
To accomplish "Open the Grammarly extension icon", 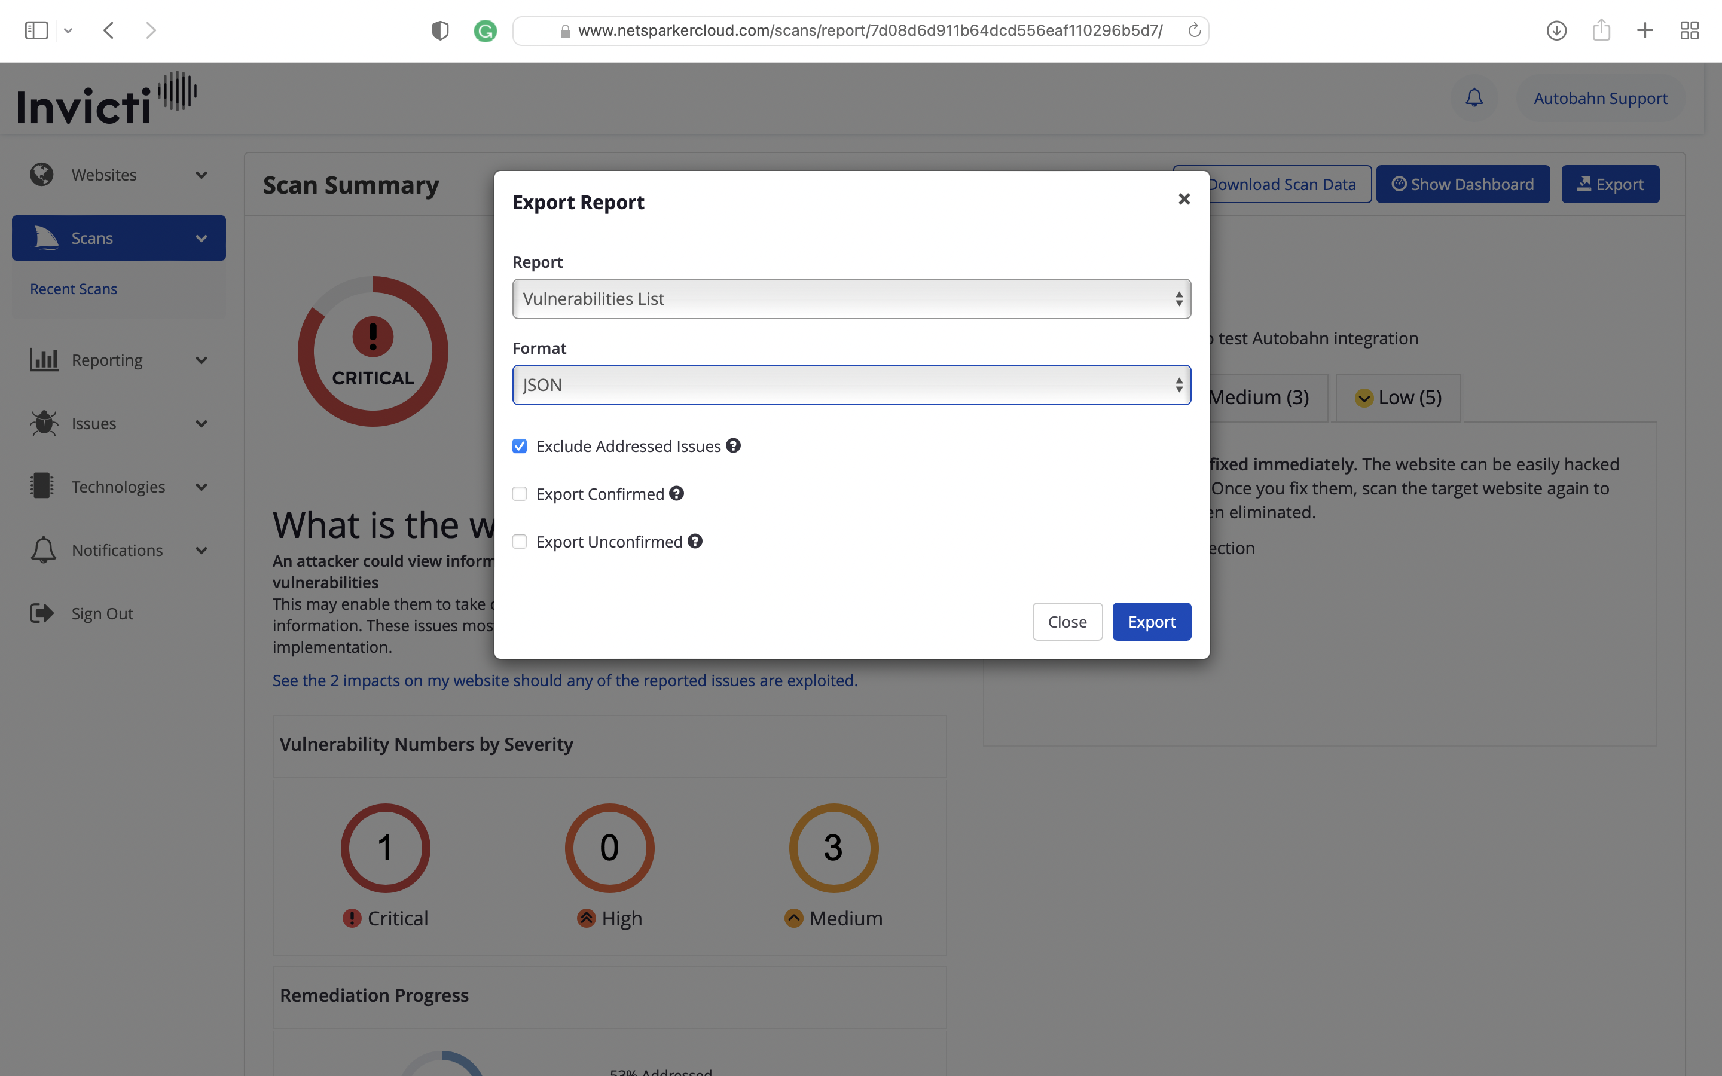I will [486, 30].
